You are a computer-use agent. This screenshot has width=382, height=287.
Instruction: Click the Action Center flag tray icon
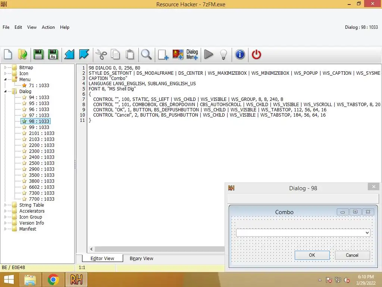pyautogui.click(x=329, y=280)
